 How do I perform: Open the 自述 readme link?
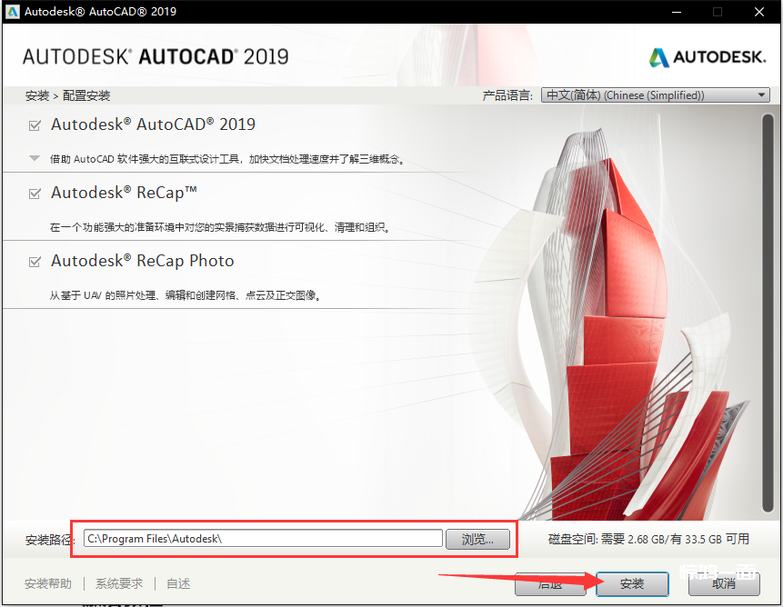178,583
